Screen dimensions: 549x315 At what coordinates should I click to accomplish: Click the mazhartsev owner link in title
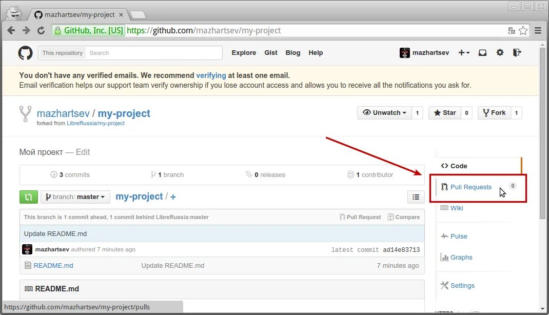[x=63, y=113]
